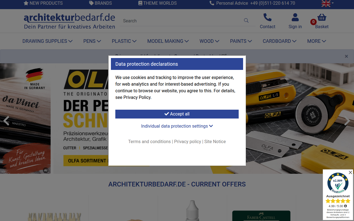Click the Trustami five-star rating

tap(338, 201)
